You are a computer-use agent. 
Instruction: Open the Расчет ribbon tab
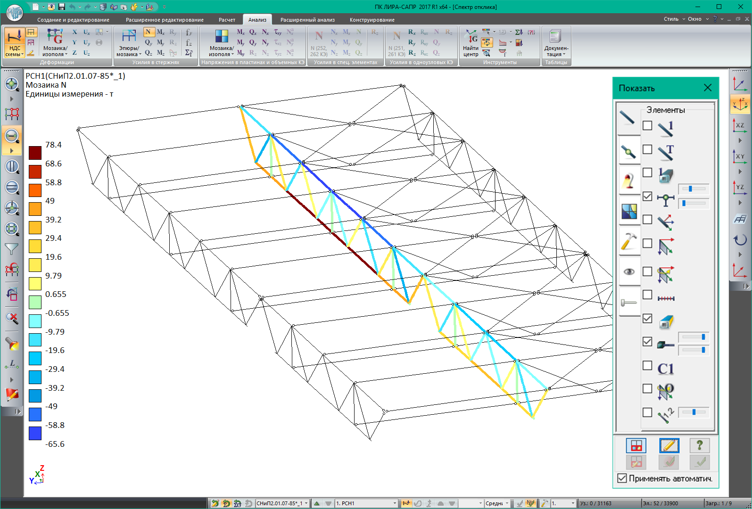pyautogui.click(x=227, y=20)
